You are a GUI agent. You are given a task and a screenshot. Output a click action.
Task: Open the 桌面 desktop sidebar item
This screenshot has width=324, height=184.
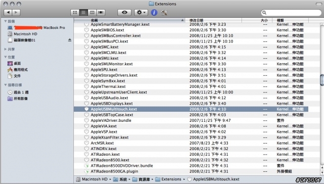click(14, 63)
